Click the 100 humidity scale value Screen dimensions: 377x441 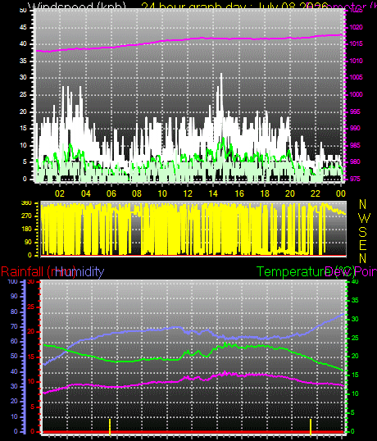click(12, 281)
